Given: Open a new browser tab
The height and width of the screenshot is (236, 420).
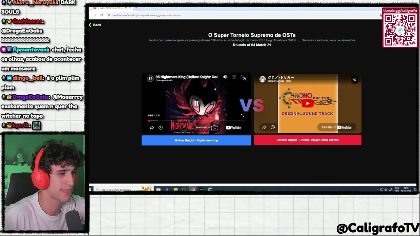Looking at the screenshot, I should pos(136,8).
